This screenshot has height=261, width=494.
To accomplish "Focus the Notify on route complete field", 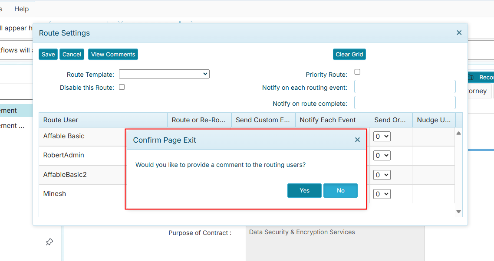I will (x=405, y=103).
